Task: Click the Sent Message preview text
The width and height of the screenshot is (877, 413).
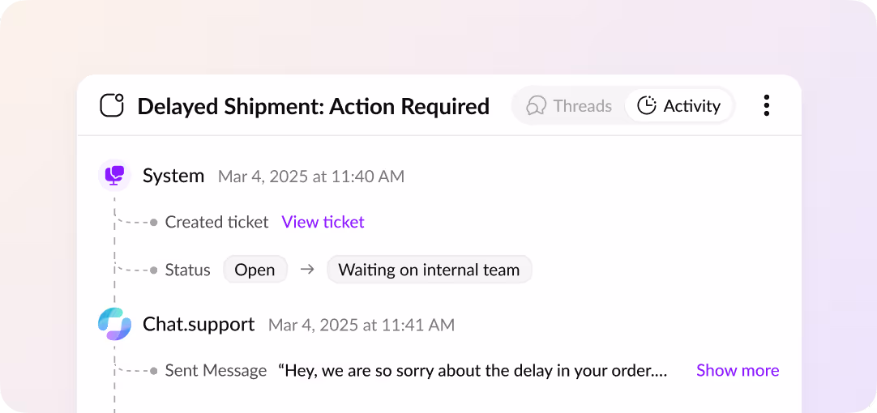Action: 473,370
